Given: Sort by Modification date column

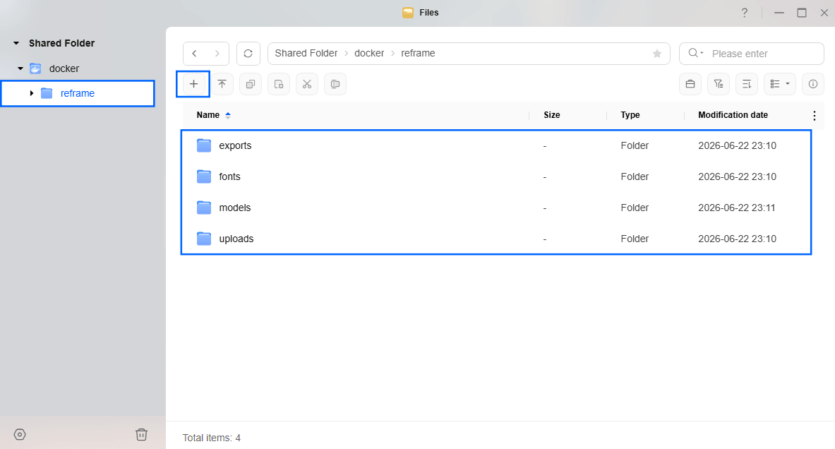Looking at the screenshot, I should pyautogui.click(x=733, y=115).
